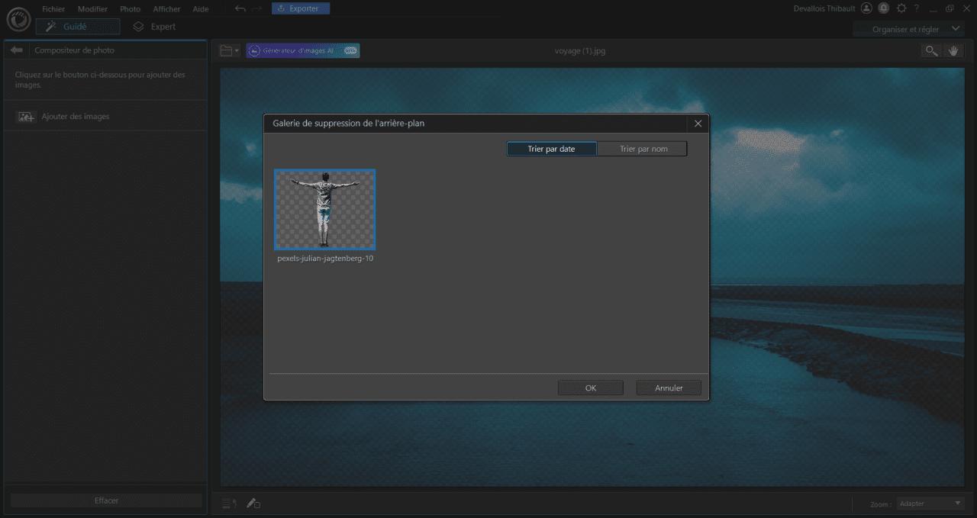
Task: Click the user account icon near Devallois Thibault
Action: [x=866, y=8]
